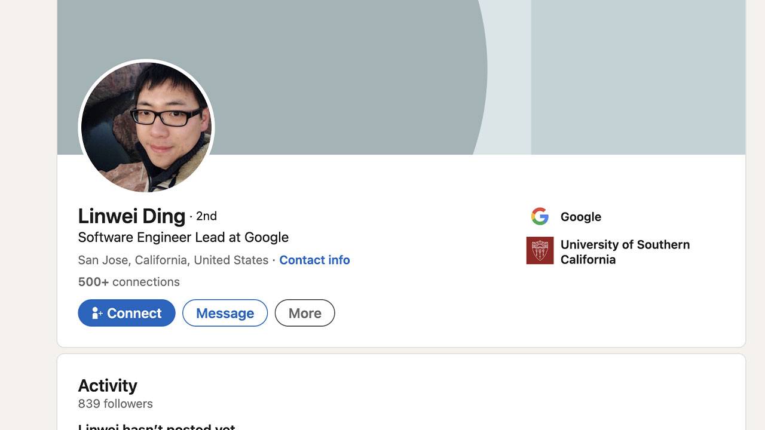Click the person-add icon on Connect button
This screenshot has height=430, width=765.
[x=97, y=313]
